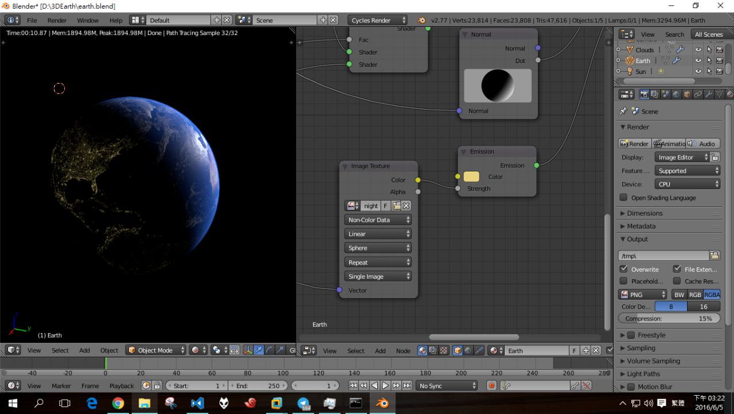The width and height of the screenshot is (734, 414).
Task: Open the Node menu in node editor header
Action: point(403,350)
